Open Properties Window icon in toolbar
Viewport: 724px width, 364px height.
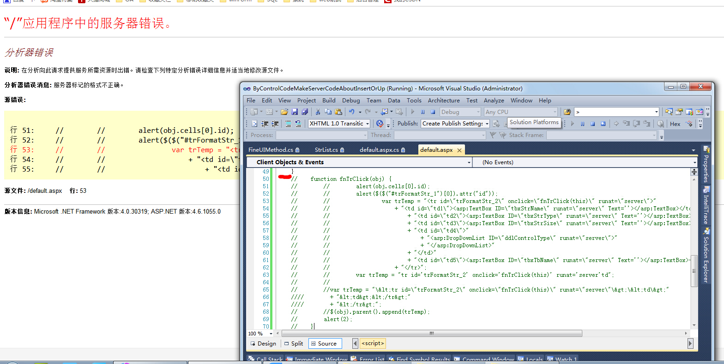point(679,112)
